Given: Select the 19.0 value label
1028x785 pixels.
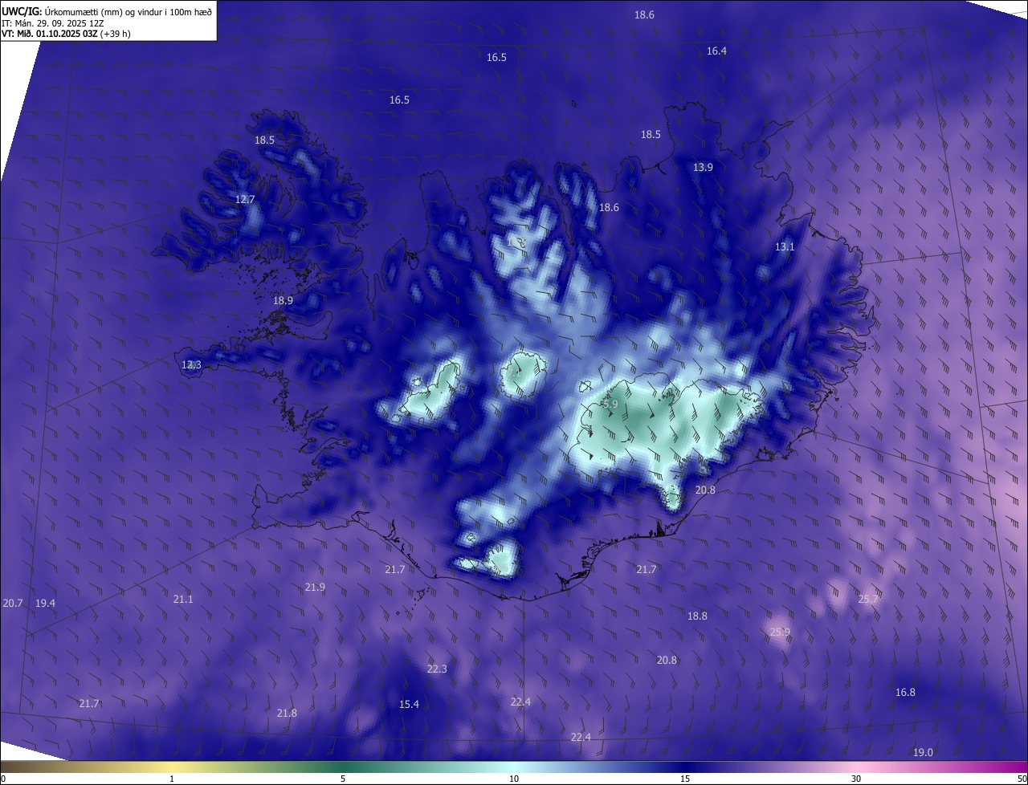Looking at the screenshot, I should click(x=924, y=752).
